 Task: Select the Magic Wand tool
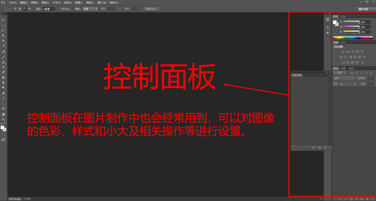tap(3, 36)
